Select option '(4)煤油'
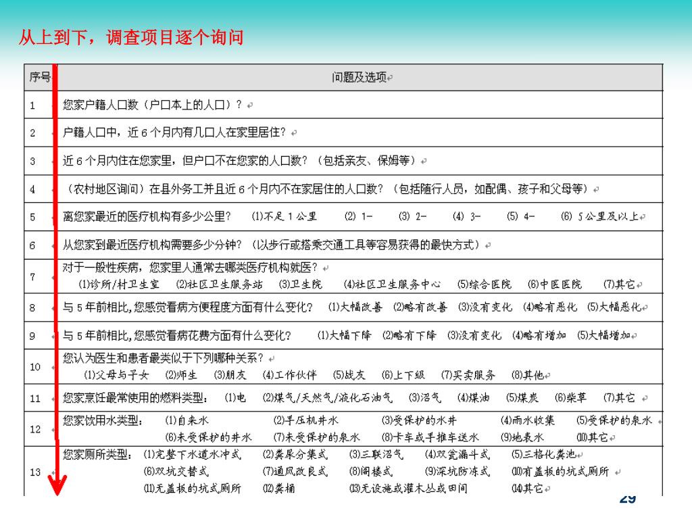692x519 pixels. [x=473, y=398]
